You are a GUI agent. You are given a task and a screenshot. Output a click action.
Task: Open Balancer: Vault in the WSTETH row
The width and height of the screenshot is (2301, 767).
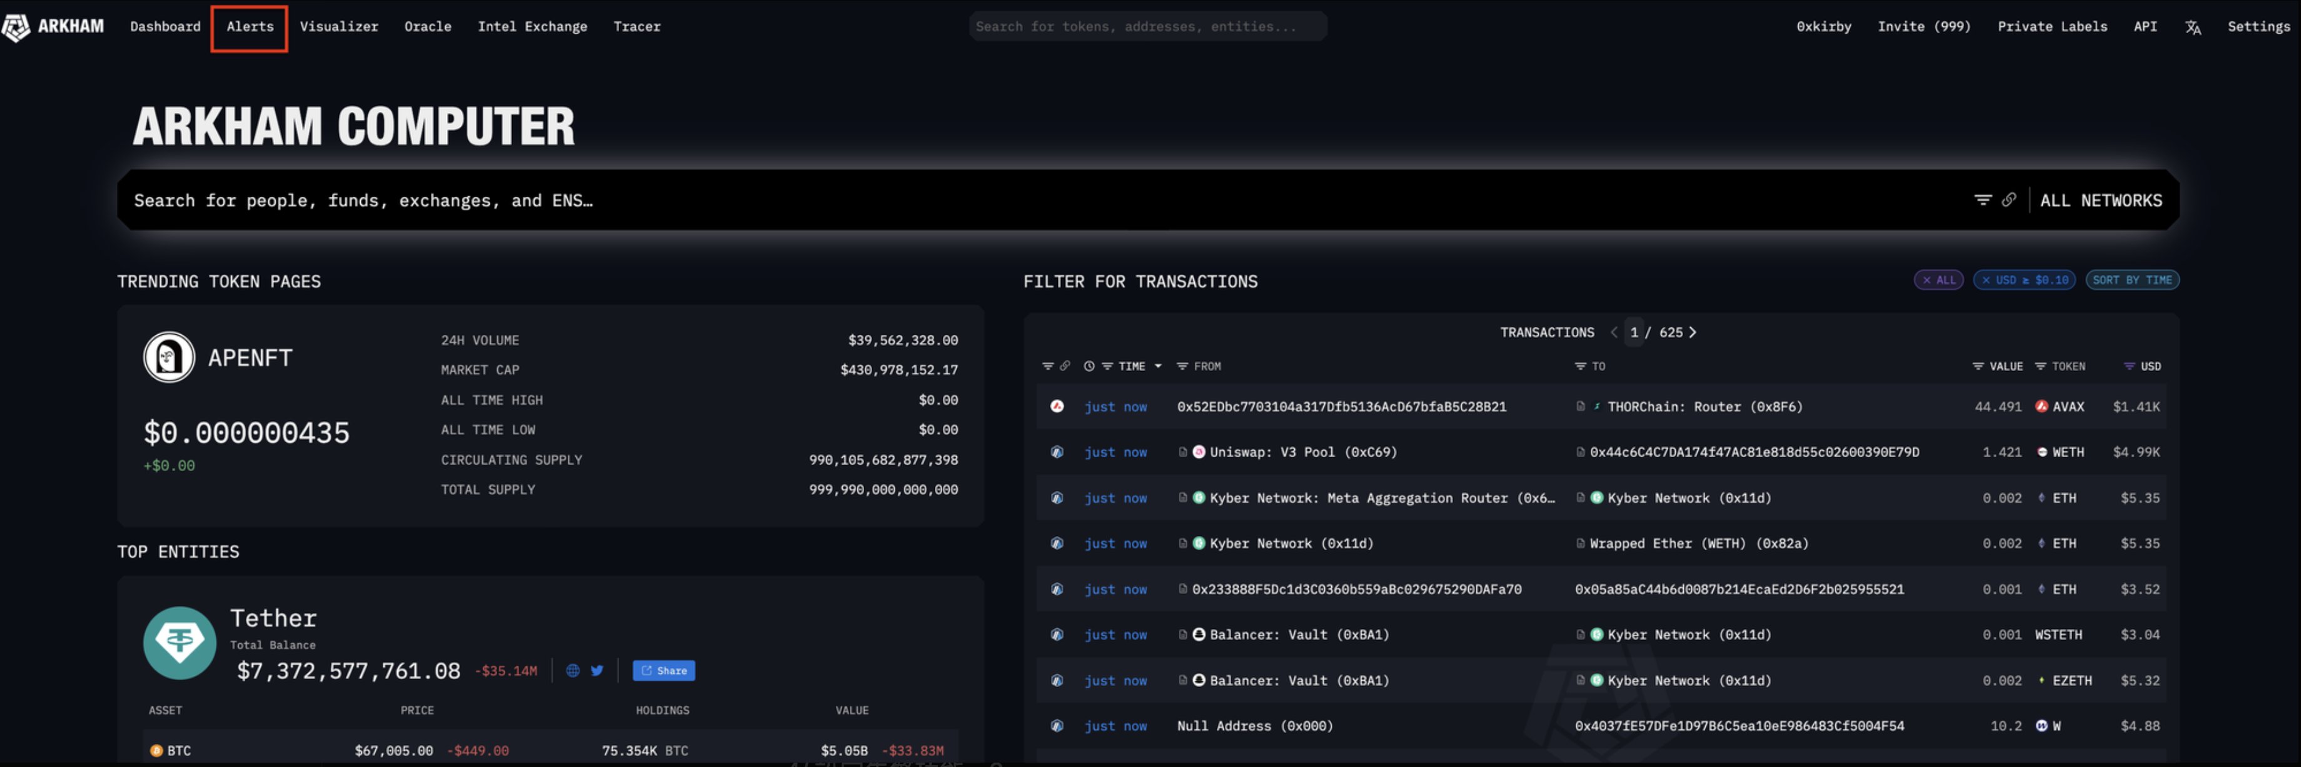pos(1299,635)
